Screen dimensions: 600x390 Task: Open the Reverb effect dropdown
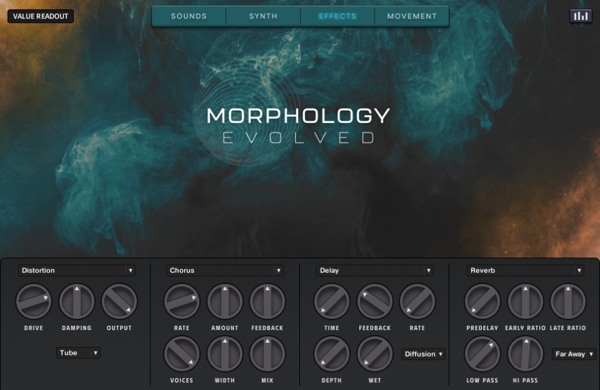525,270
